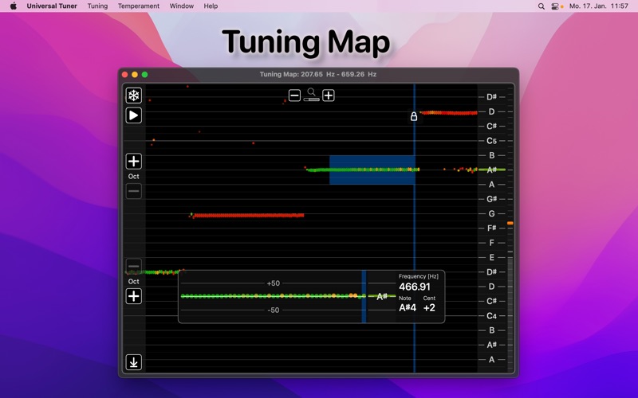The image size is (638, 398).
Task: Click the blue cursor bar in detail view
Action: [x=364, y=297]
